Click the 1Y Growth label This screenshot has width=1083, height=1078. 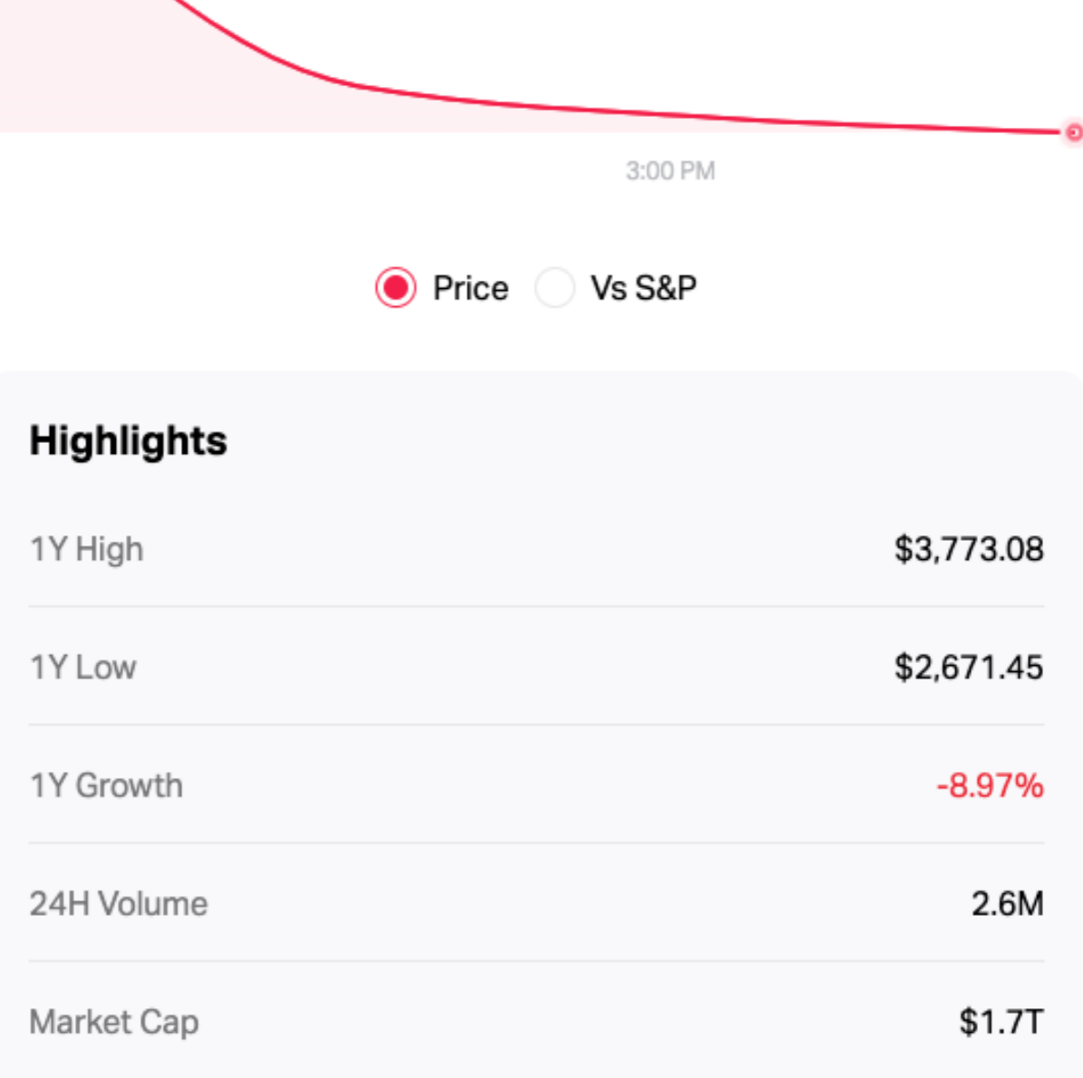click(107, 785)
